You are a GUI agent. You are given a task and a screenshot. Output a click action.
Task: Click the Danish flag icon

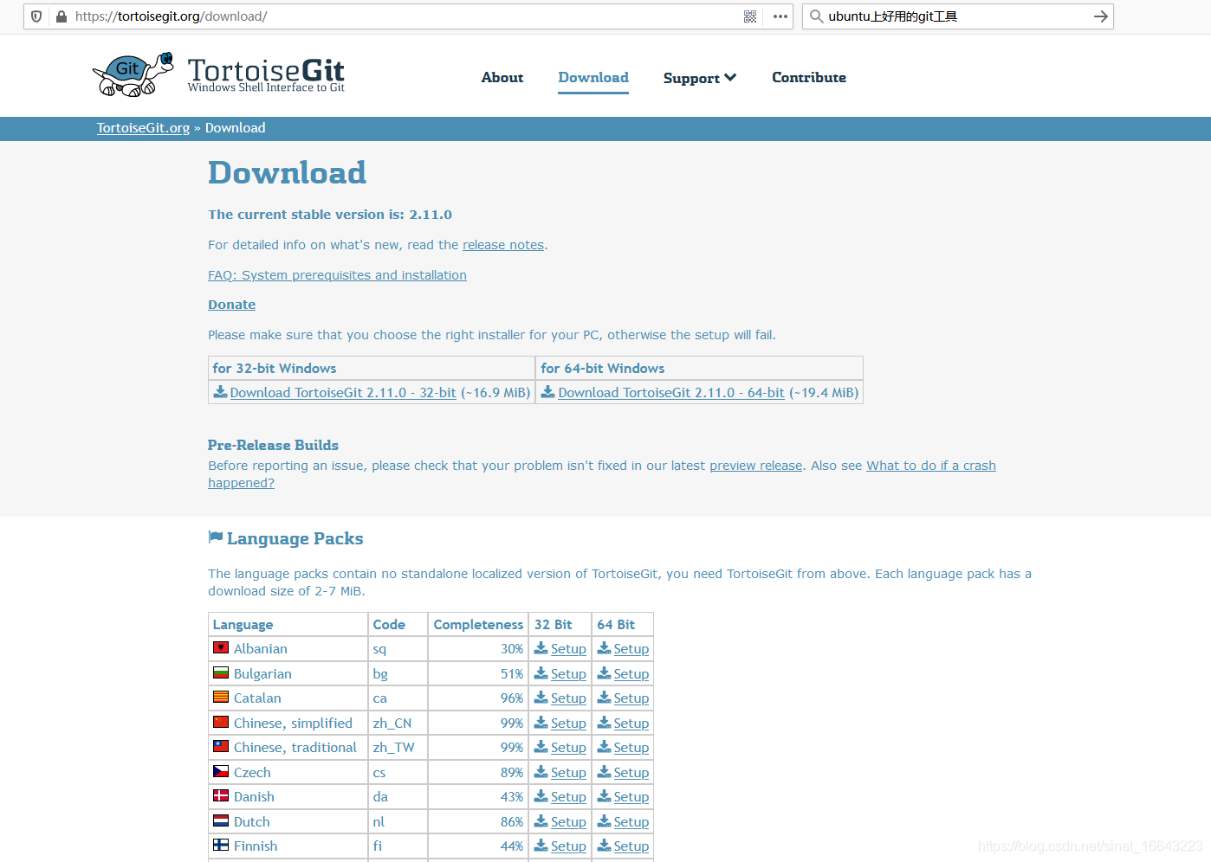click(221, 795)
